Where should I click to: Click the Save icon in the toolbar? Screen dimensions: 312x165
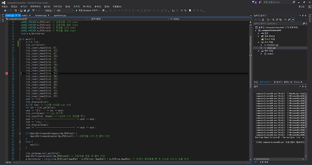coord(25,10)
